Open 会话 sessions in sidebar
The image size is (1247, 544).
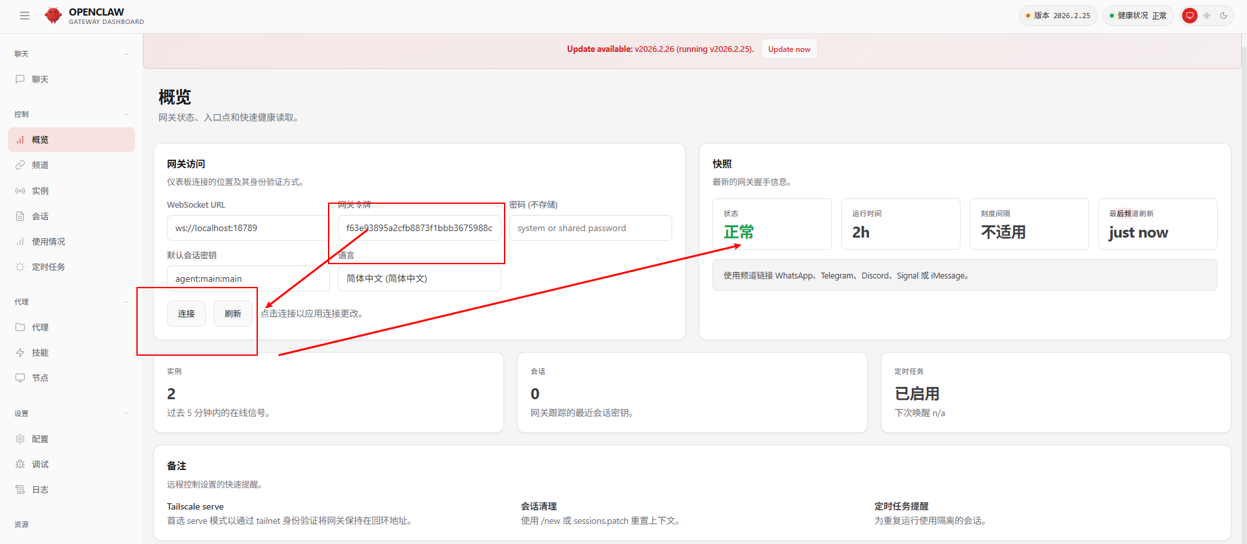click(x=71, y=216)
